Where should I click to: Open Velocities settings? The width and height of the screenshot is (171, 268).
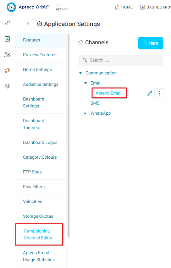tap(41, 202)
